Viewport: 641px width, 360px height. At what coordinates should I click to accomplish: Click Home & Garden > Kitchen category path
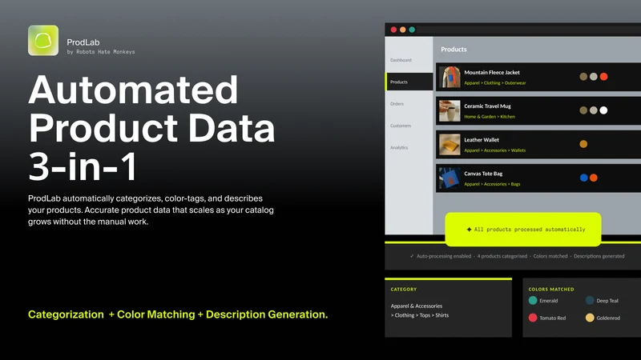tap(490, 117)
